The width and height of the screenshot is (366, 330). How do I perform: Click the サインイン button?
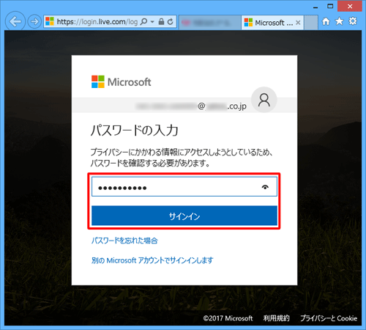click(x=184, y=216)
